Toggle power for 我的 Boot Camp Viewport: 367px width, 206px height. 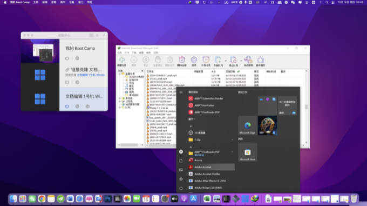(x=67, y=58)
